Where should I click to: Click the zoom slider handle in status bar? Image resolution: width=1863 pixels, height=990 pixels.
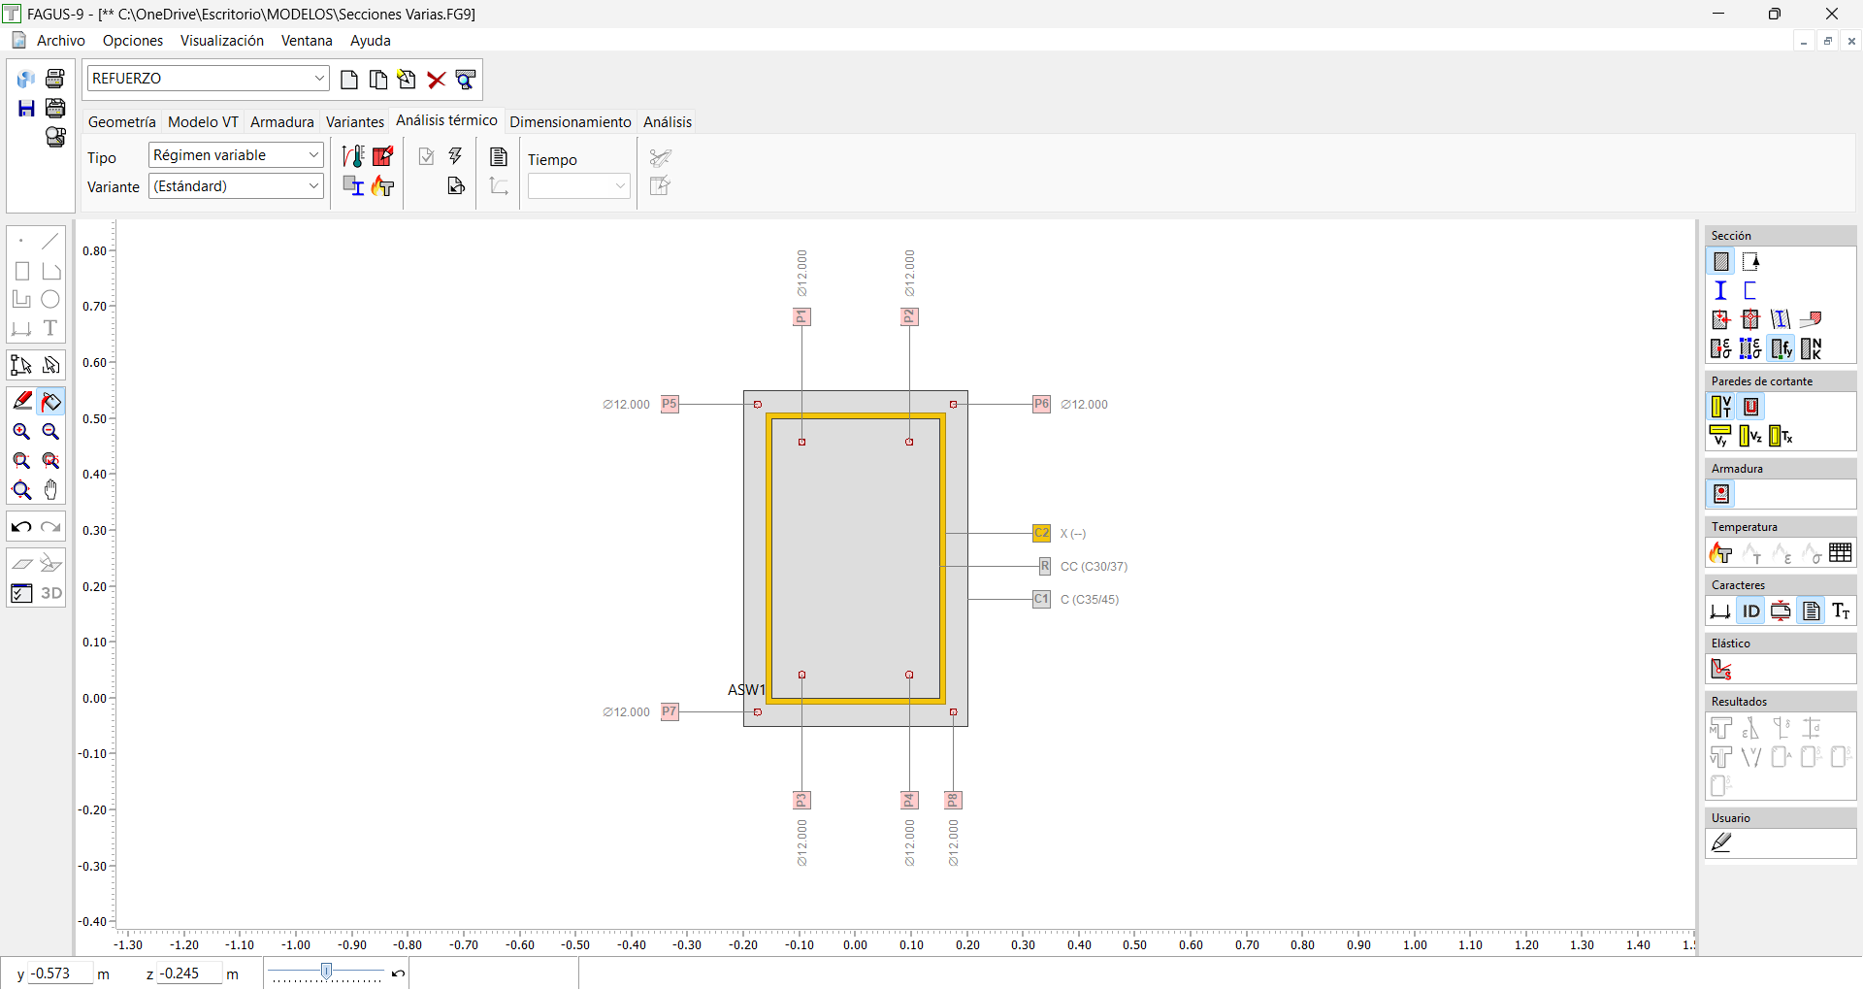click(x=327, y=972)
